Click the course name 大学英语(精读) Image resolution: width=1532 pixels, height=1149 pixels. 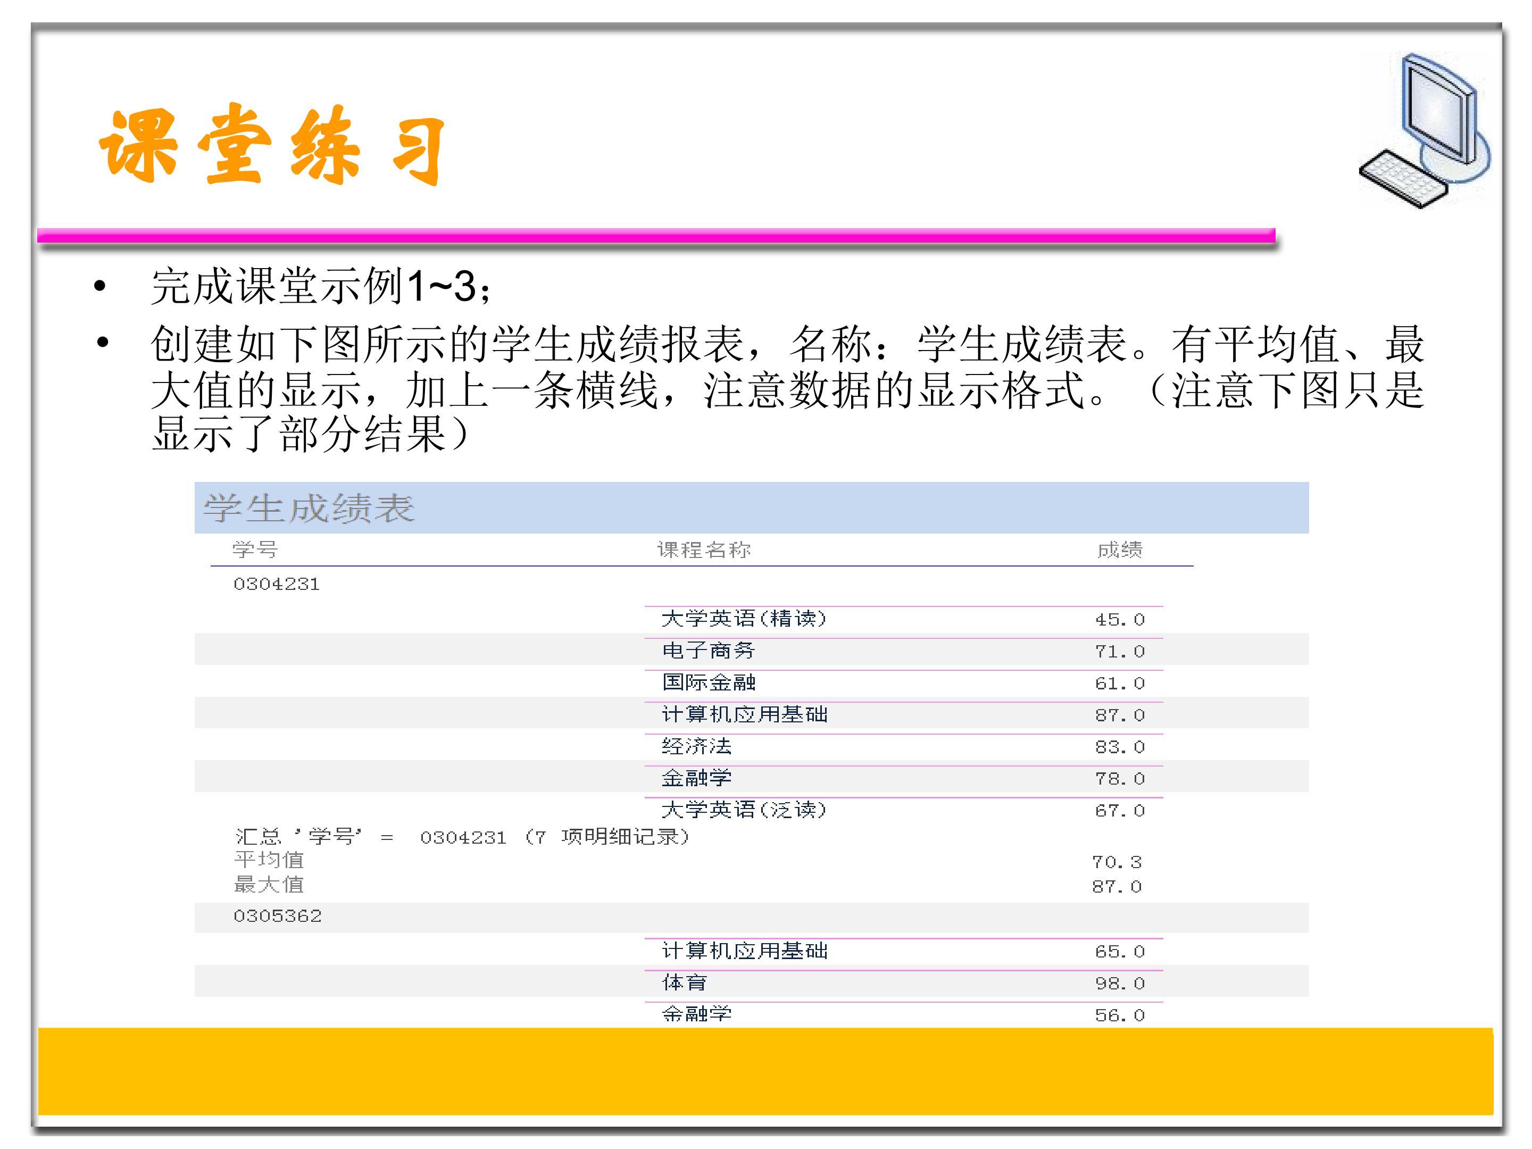tap(744, 619)
